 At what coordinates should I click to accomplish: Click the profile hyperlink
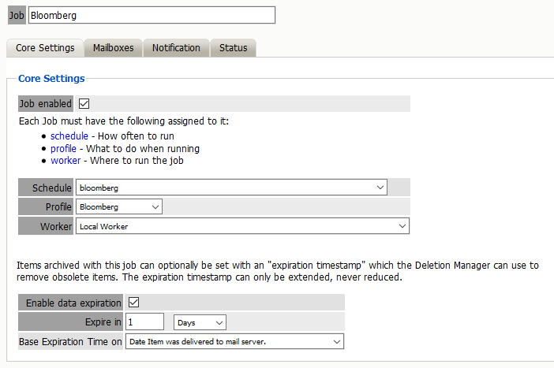(x=63, y=148)
